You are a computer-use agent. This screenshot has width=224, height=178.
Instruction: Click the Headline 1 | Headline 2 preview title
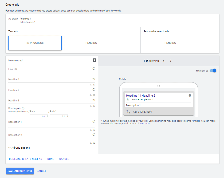(x=141, y=96)
